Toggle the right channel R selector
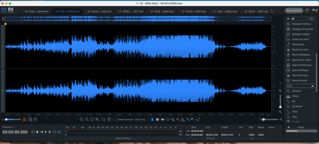 tap(3, 91)
